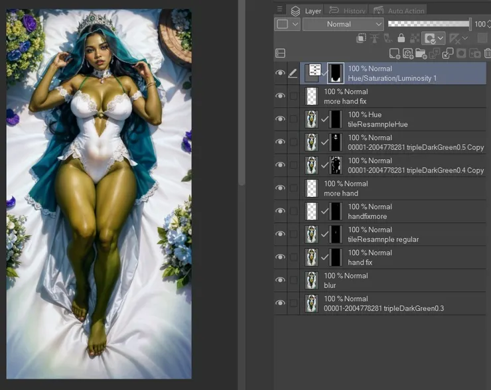Click the Hue/Saturation/Luminosity 1 mask thumbnail
The height and width of the screenshot is (390, 491).
(336, 73)
